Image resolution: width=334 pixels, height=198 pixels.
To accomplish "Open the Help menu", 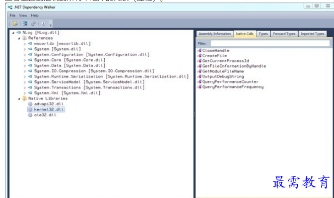I will pos(34,16).
